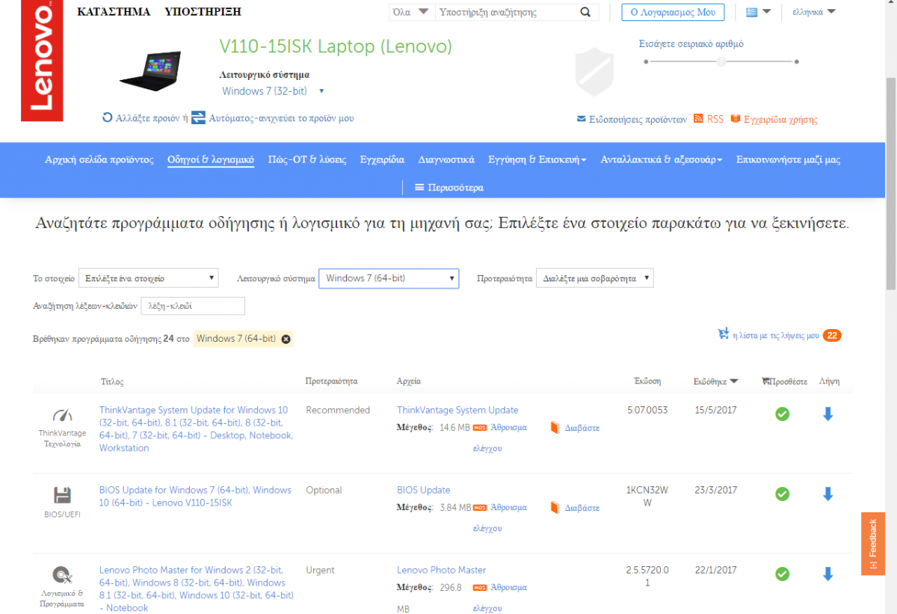Open the Όλα search category dropdown
The height and width of the screenshot is (614, 897).
(411, 12)
